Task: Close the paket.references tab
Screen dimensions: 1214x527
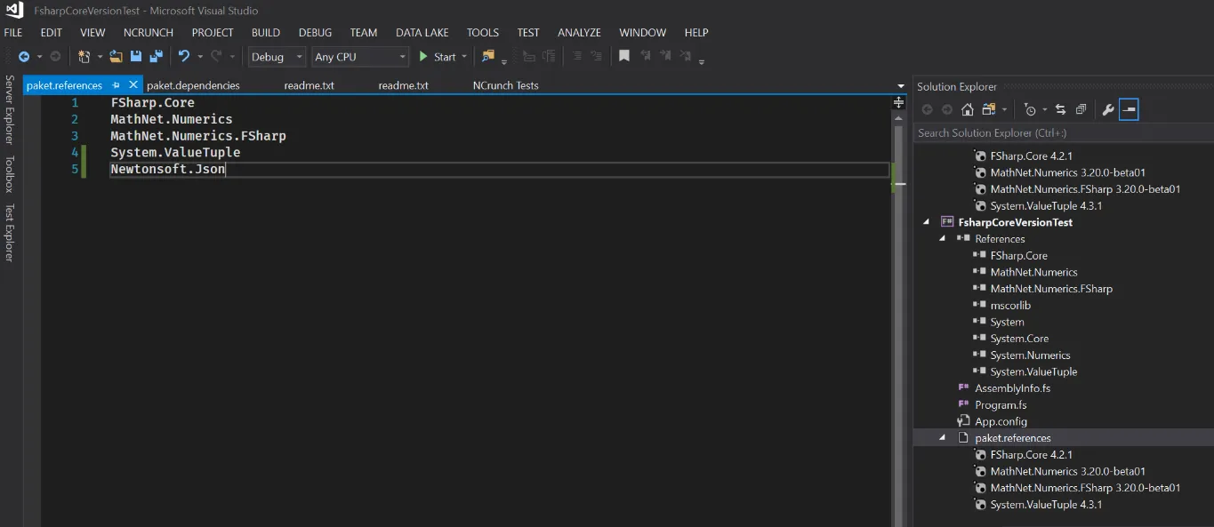Action: pos(133,85)
